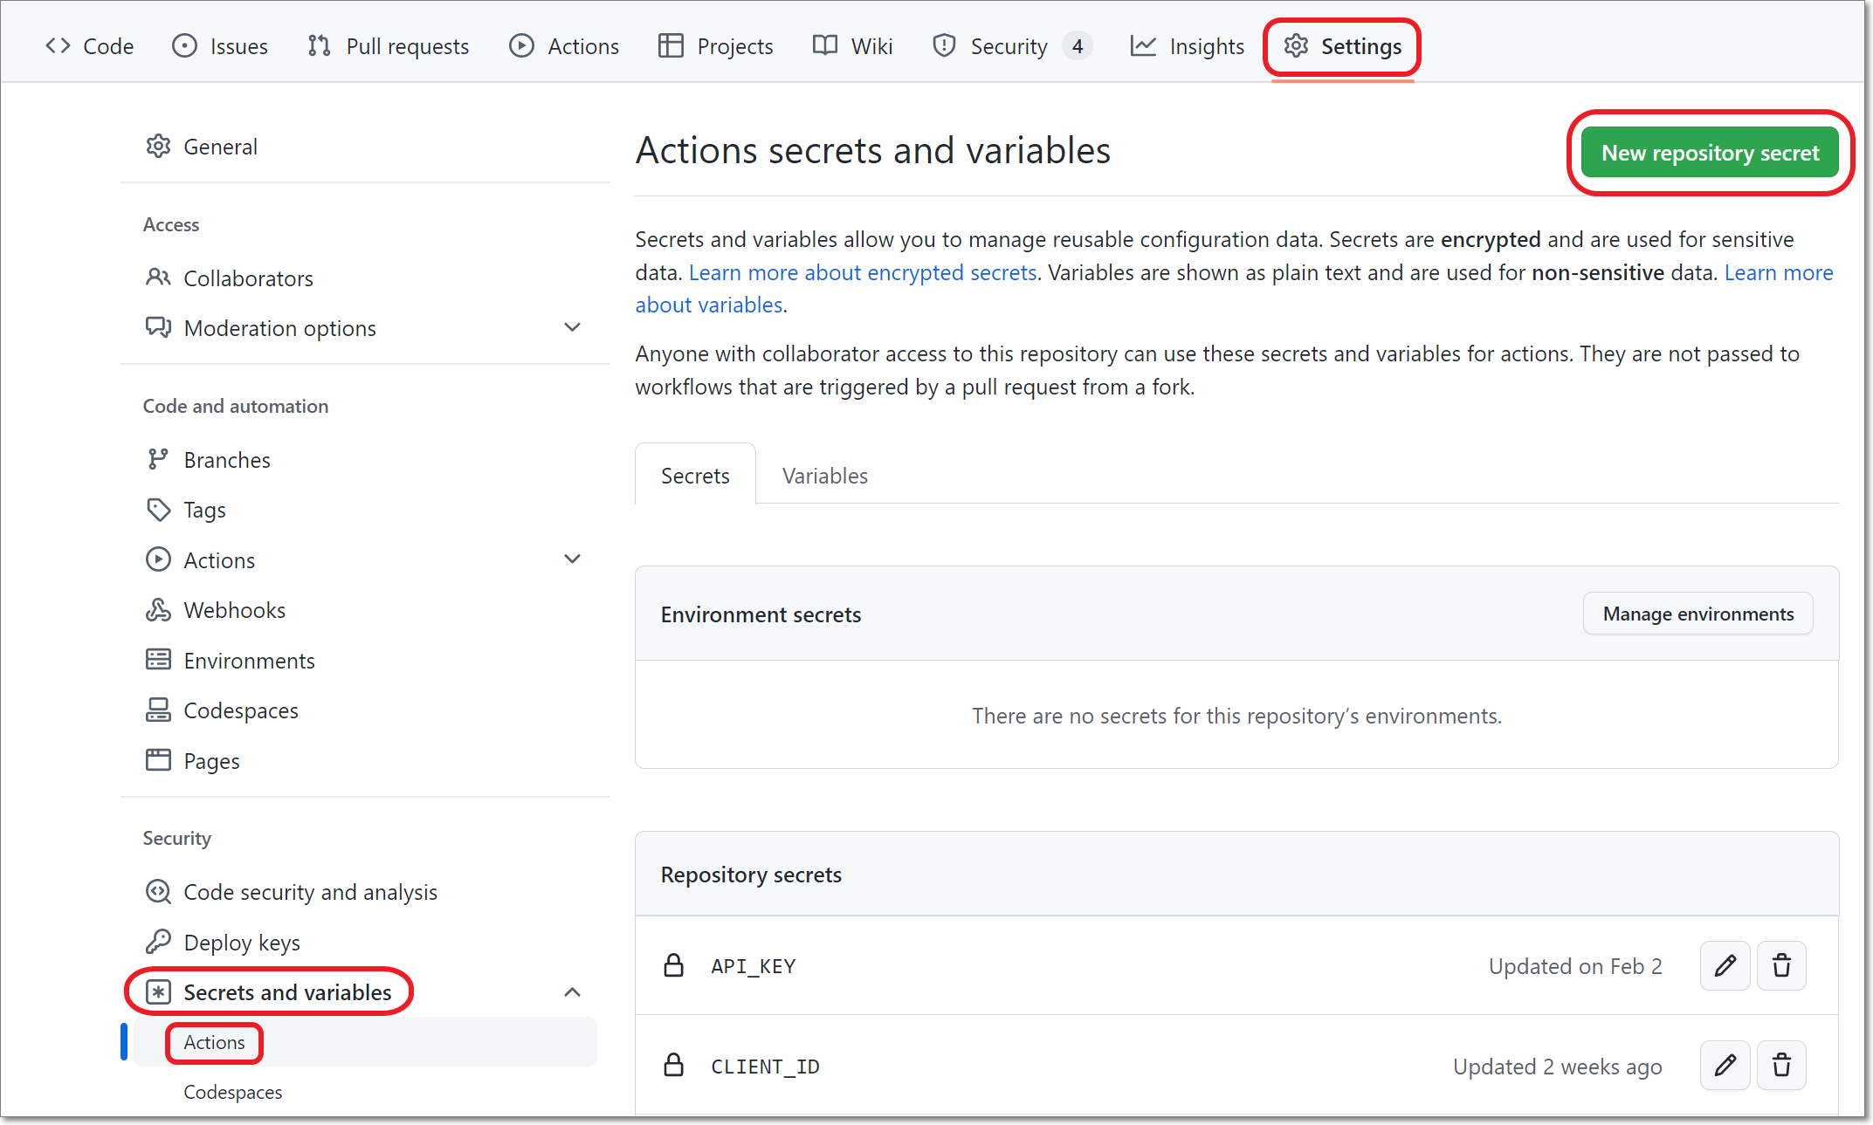Delete the API_KEY secret trash icon
The height and width of the screenshot is (1125, 1873).
click(x=1781, y=966)
